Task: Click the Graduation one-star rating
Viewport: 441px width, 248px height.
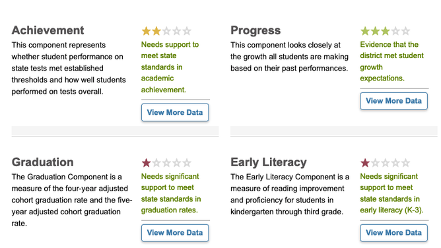Action: point(166,163)
